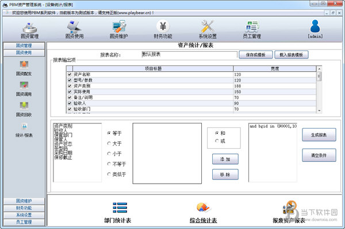Open the 固资使用 toolbar icon
This screenshot has height=229, width=345.
(74, 27)
